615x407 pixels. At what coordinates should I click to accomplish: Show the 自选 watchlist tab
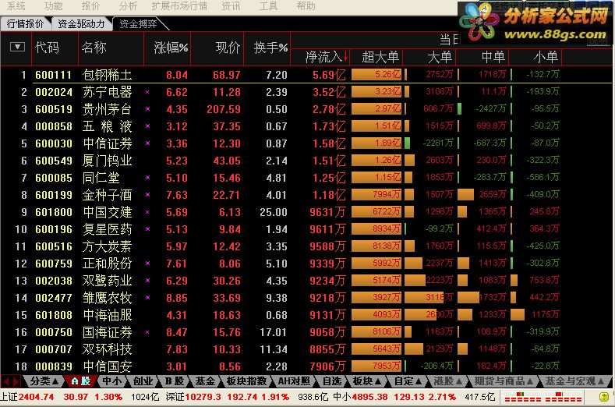pos(332,381)
